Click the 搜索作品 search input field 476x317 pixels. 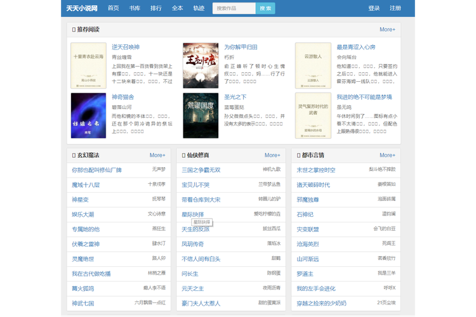click(x=234, y=8)
